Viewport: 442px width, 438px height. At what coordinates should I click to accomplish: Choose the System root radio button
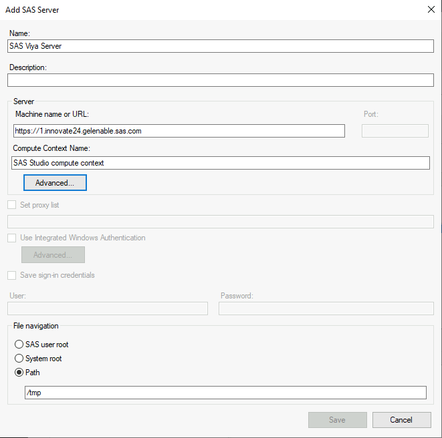click(19, 359)
